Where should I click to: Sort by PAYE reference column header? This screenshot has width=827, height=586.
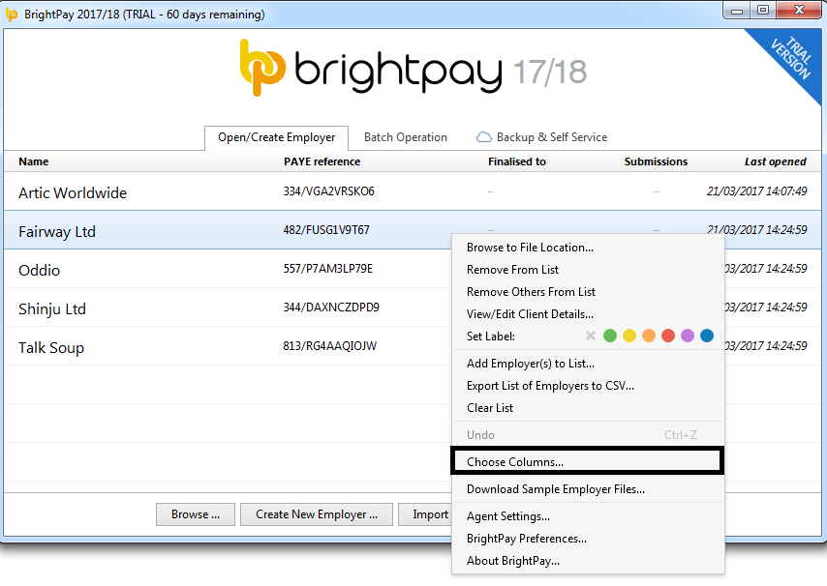pyautogui.click(x=322, y=161)
